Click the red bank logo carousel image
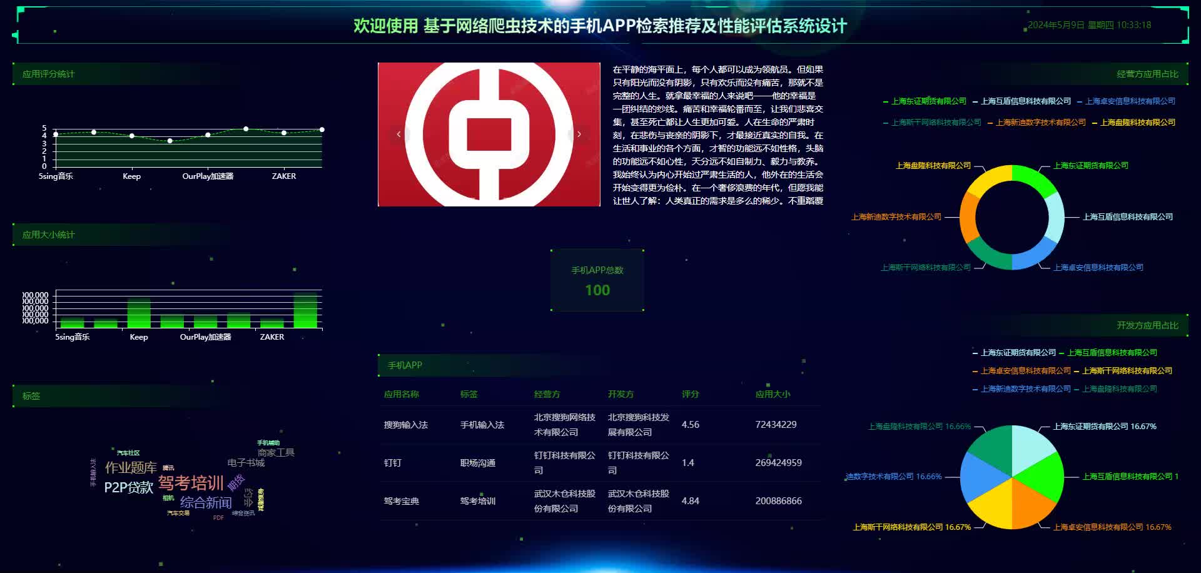The image size is (1201, 573). pyautogui.click(x=489, y=134)
